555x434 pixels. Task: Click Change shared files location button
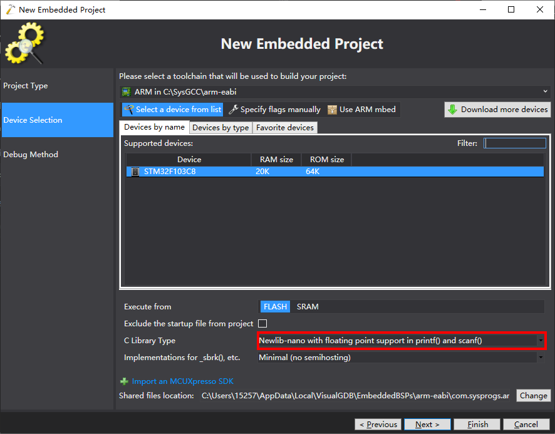[x=534, y=395]
